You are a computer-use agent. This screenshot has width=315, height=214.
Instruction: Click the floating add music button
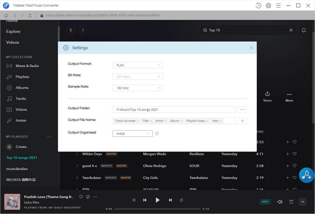click(x=307, y=175)
